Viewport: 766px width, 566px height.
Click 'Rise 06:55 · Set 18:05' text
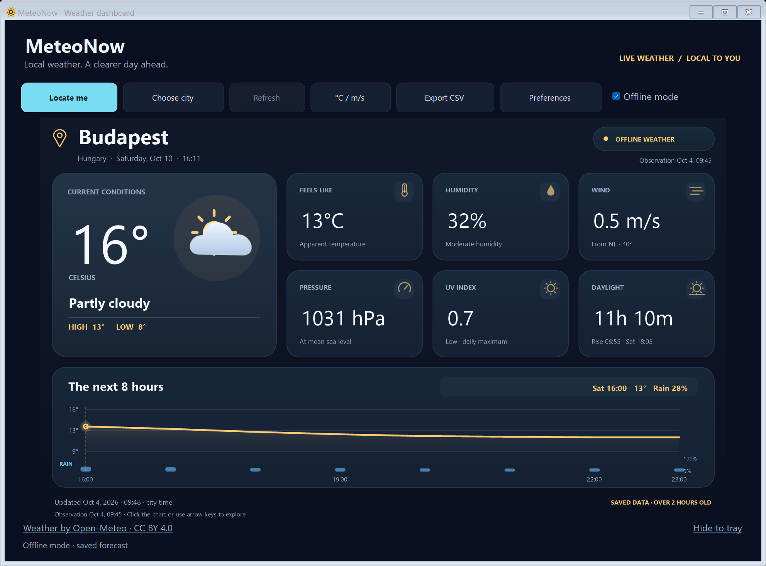coord(622,342)
